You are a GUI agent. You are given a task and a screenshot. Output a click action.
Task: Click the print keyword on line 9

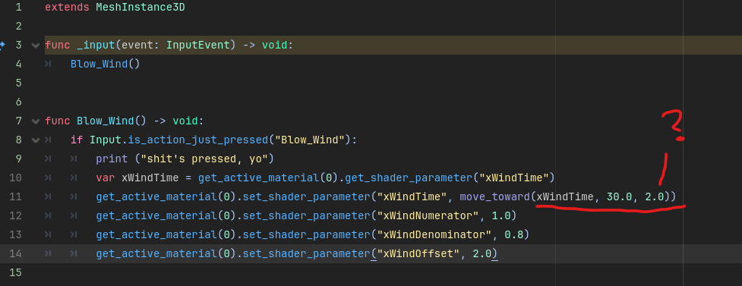(112, 159)
